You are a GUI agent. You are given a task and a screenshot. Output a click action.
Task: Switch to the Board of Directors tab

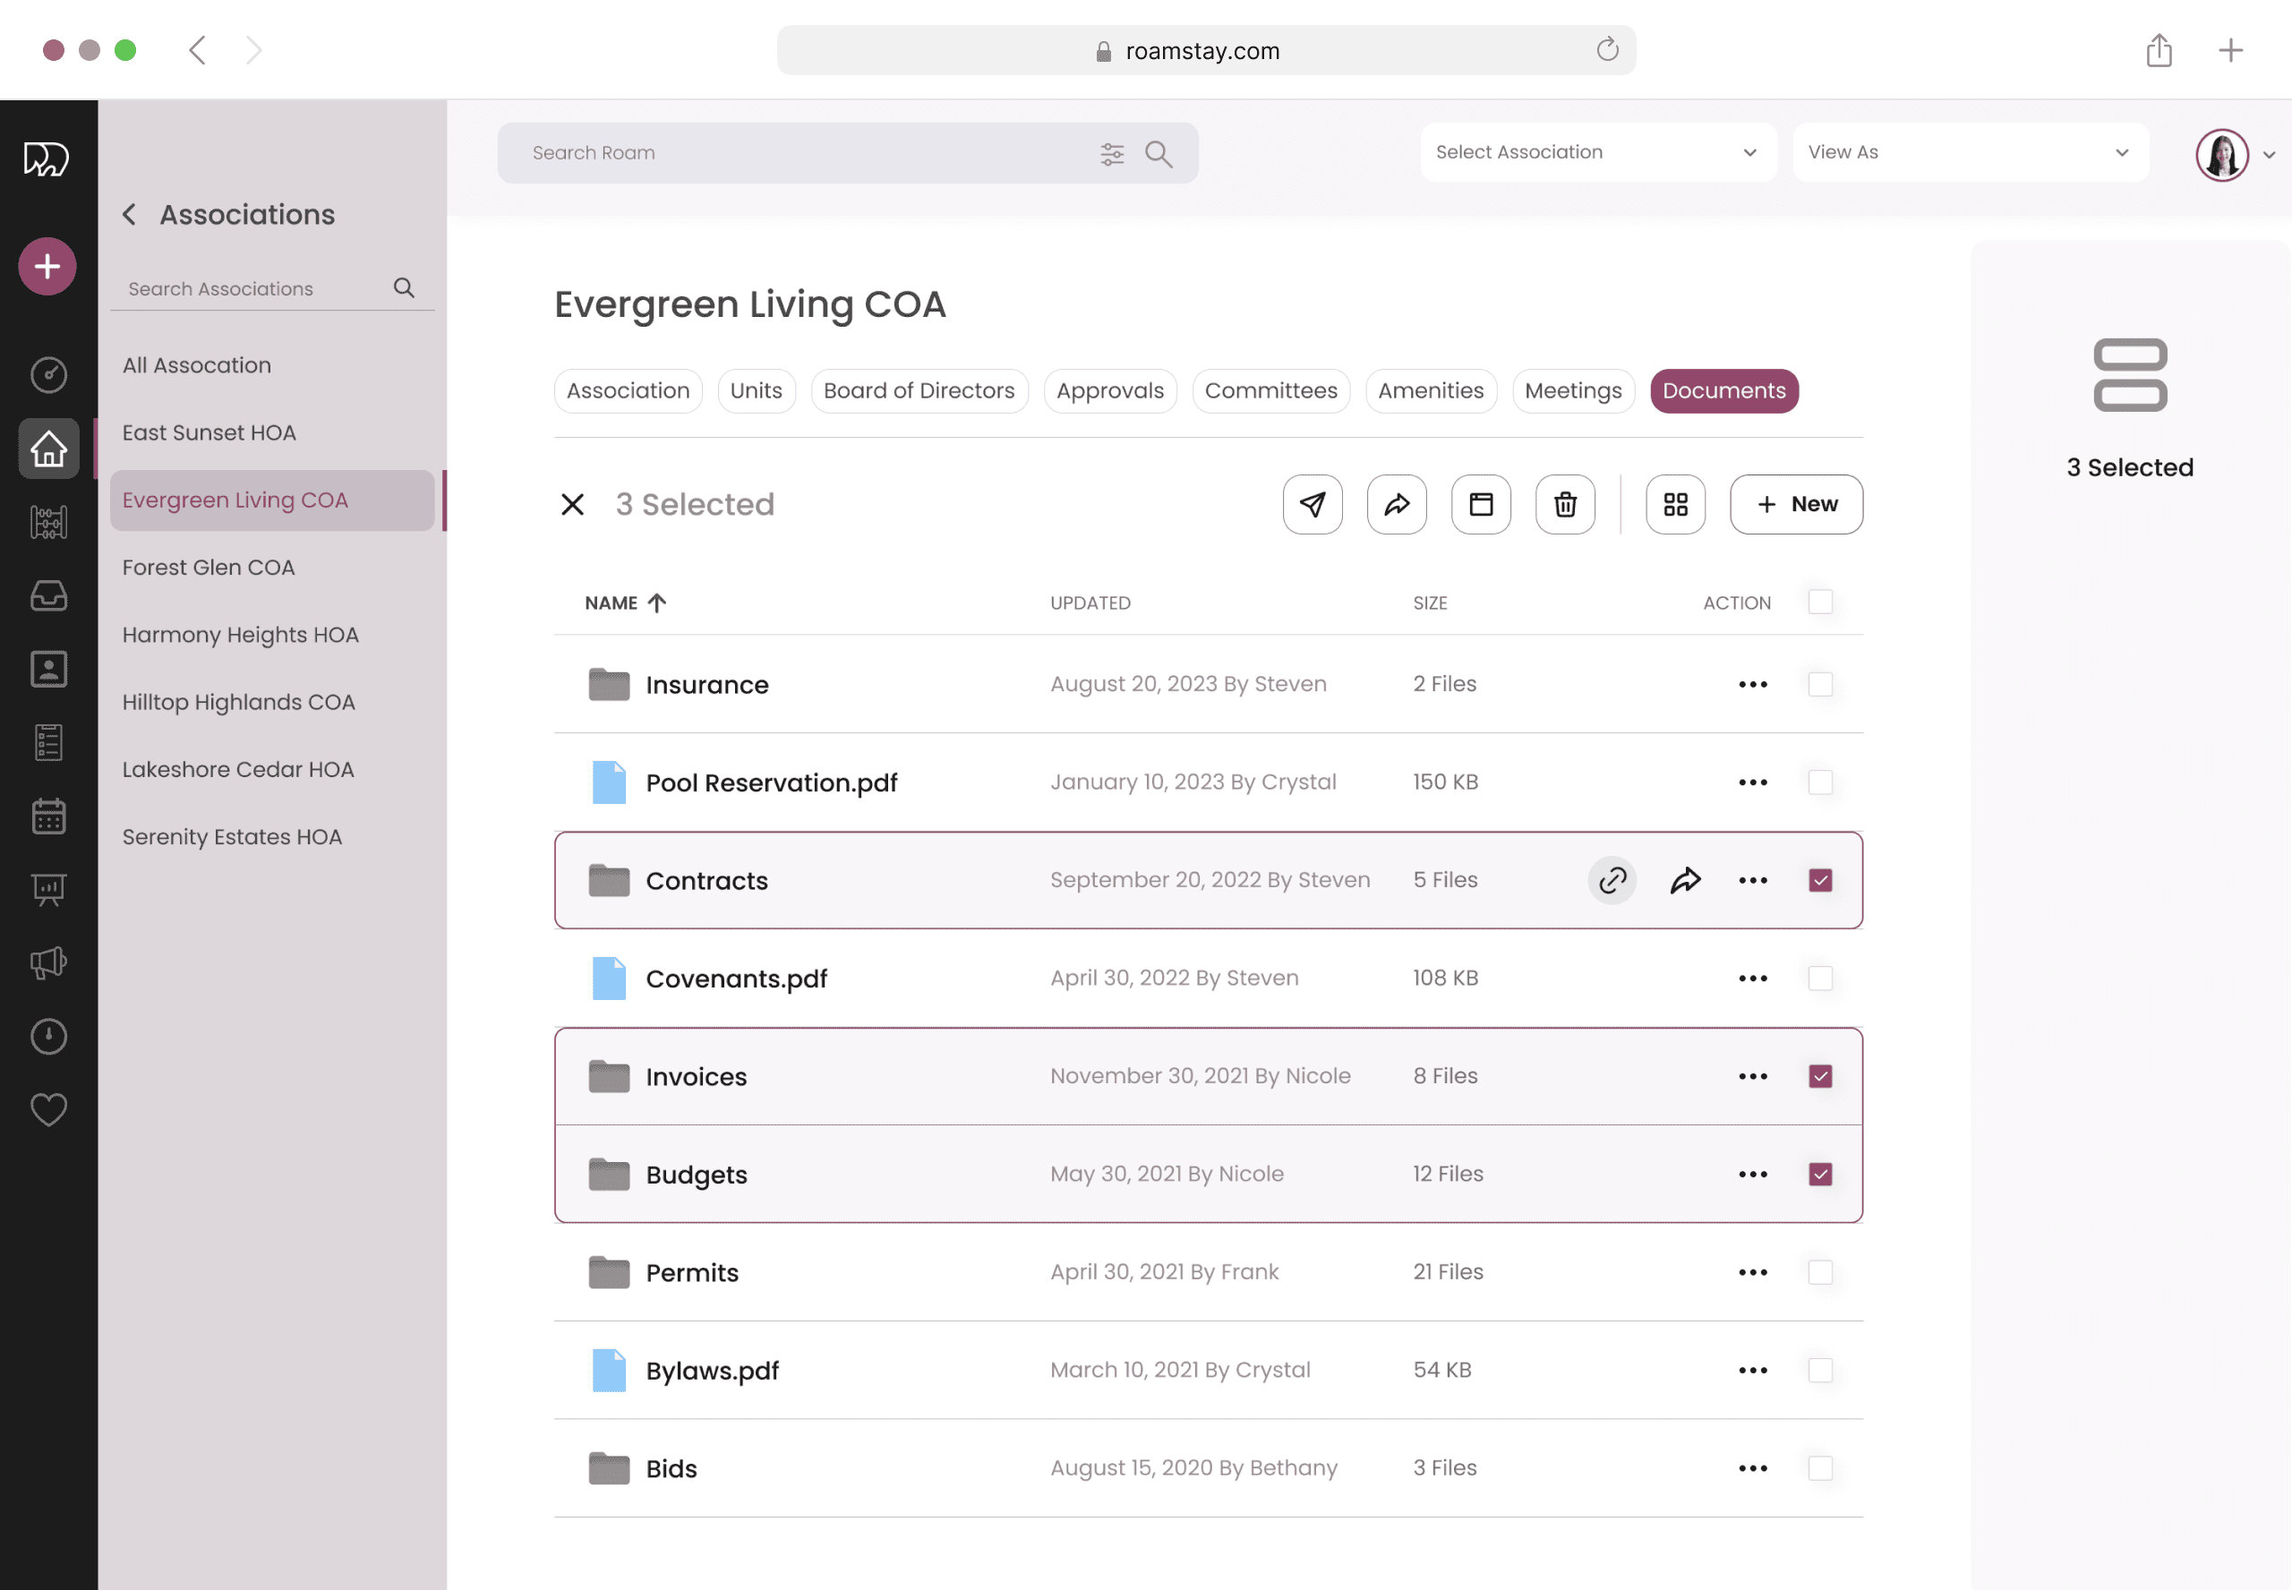919,390
